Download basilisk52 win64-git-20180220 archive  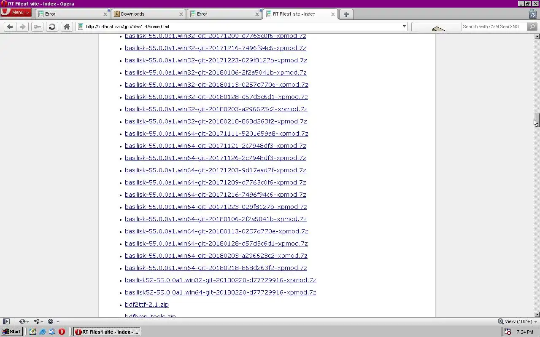click(x=221, y=292)
